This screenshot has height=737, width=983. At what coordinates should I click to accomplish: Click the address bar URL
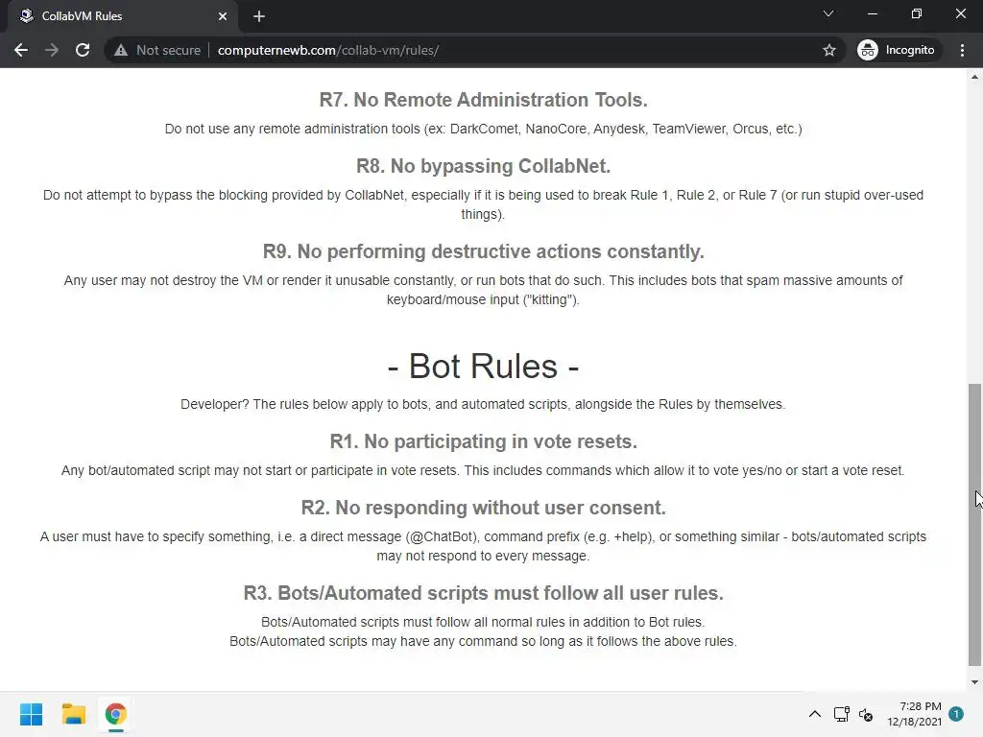coord(328,50)
